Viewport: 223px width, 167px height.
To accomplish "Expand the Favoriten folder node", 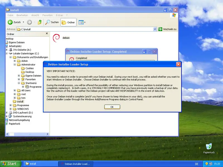I will [19, 79].
